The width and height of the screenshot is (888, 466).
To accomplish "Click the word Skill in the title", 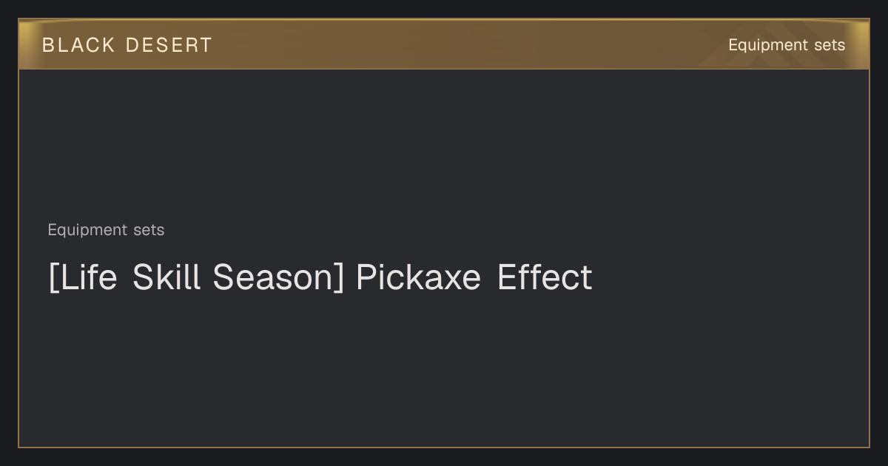I will click(166, 277).
